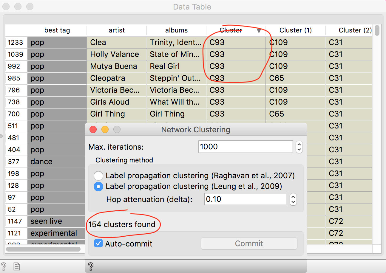This screenshot has width=386, height=273.
Task: Select the row for Girls Aloud
Action: (x=116, y=102)
